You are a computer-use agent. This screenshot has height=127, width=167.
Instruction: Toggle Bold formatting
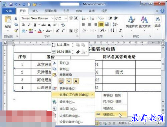(x=24, y=25)
